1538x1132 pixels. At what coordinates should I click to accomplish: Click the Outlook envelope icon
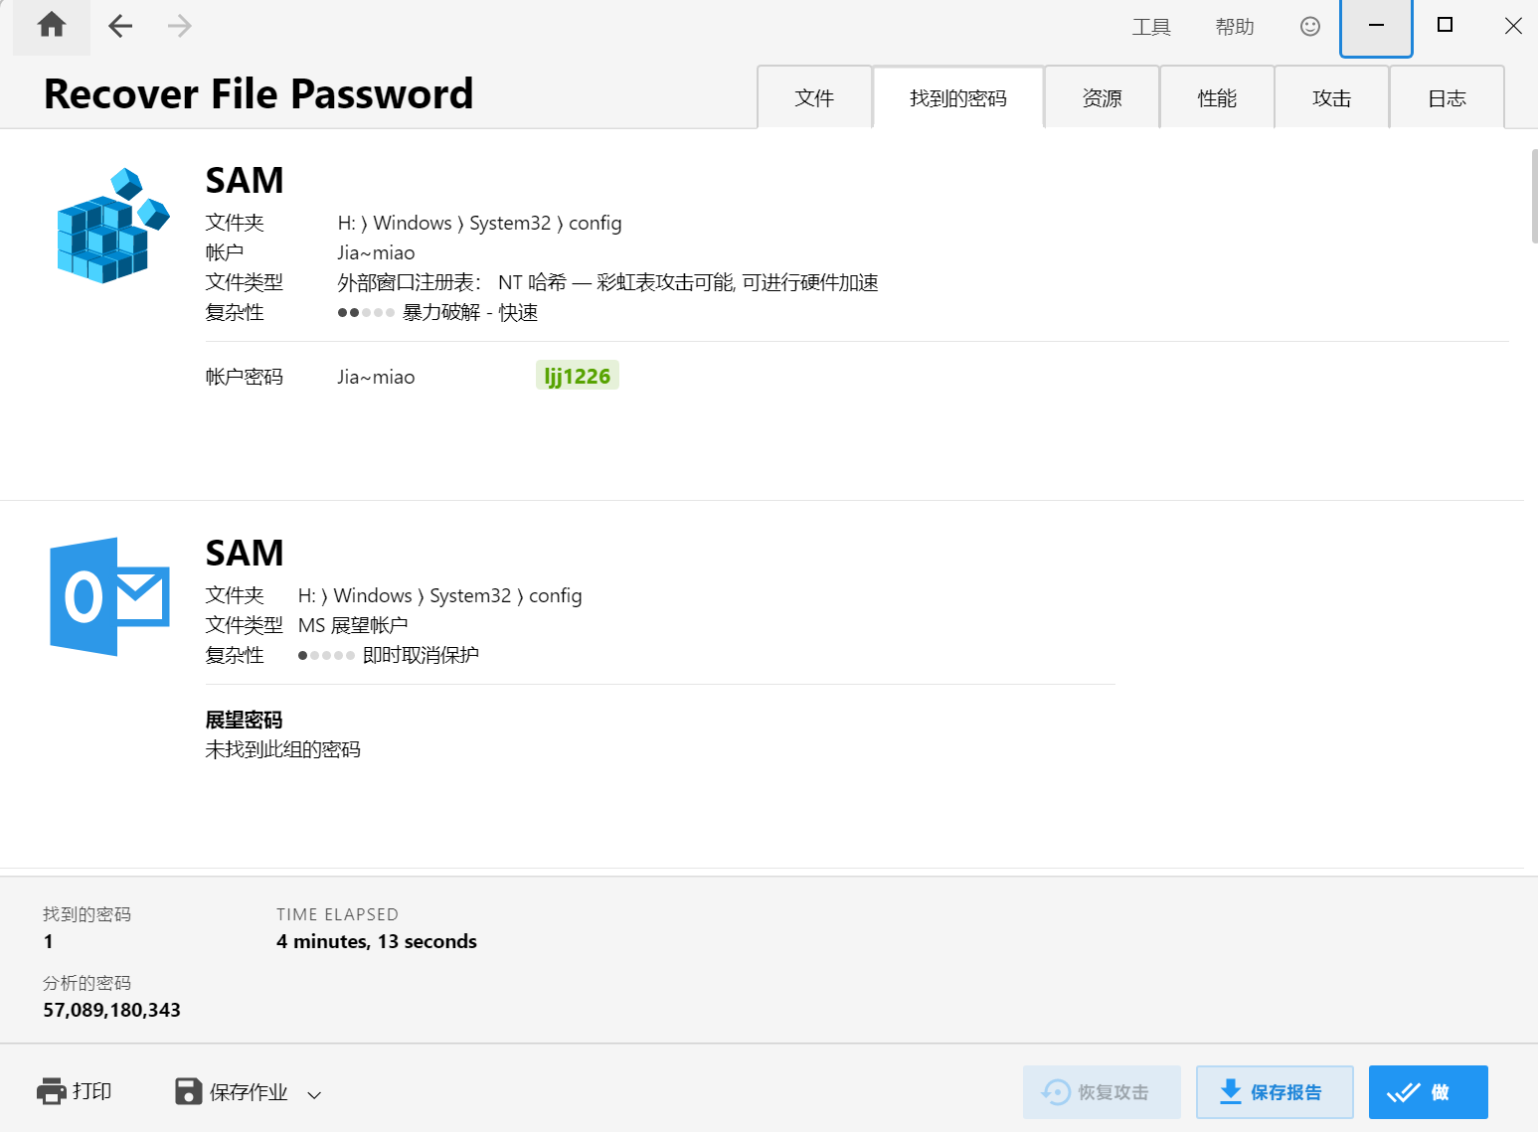click(109, 596)
